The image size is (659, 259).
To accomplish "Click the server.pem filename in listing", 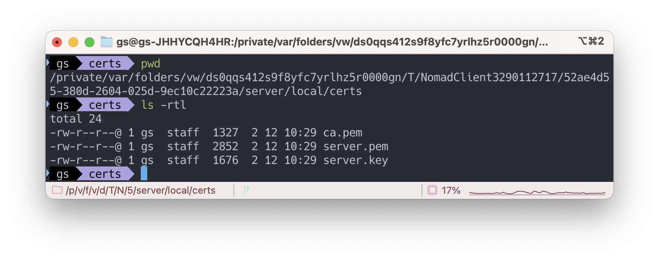I will click(x=356, y=147).
